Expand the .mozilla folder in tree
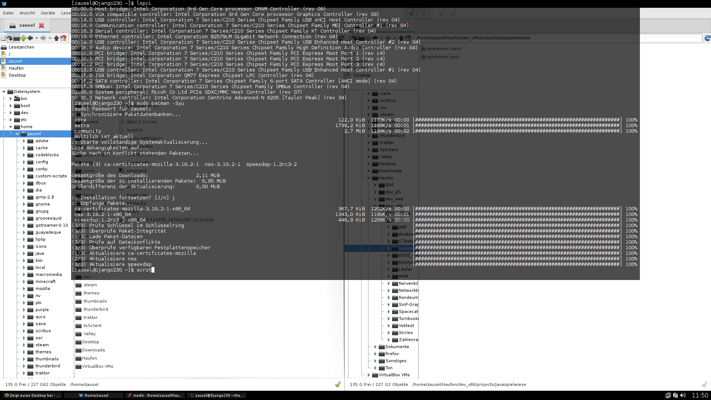 click(24, 289)
